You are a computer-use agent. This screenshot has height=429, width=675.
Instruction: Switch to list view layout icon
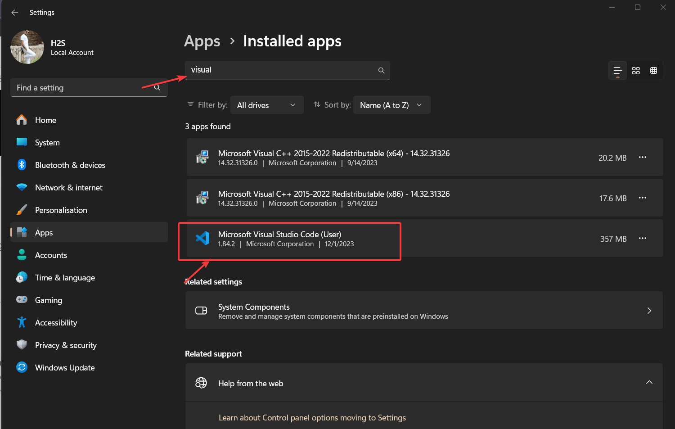tap(617, 71)
